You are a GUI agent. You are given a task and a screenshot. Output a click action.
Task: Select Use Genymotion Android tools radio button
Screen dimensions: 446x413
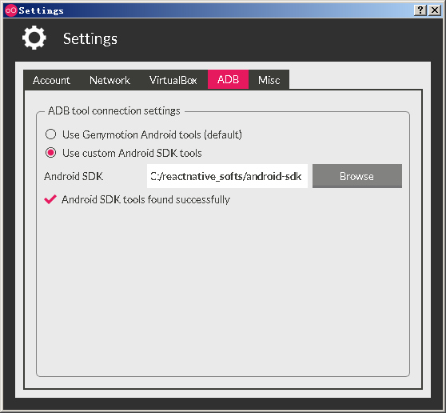tap(51, 134)
